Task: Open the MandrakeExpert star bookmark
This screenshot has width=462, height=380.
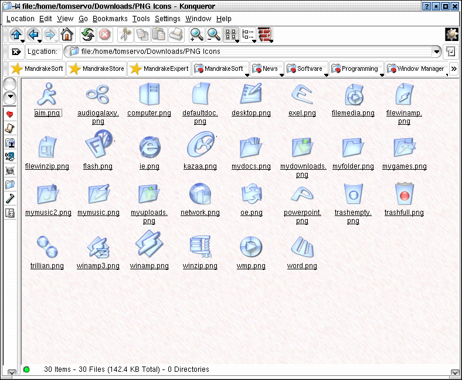Action: click(159, 69)
